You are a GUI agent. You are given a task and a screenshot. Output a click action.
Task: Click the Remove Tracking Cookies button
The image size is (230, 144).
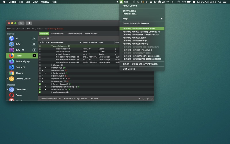pos(76,98)
